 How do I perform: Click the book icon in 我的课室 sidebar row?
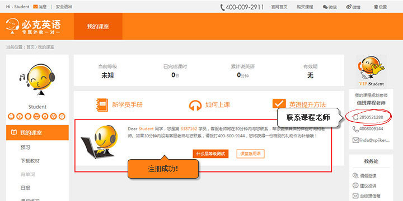pyautogui.click(x=13, y=132)
